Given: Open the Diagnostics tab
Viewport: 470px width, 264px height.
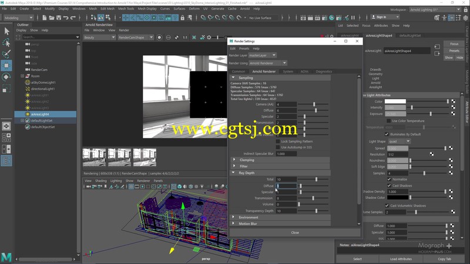Looking at the screenshot, I should tap(324, 72).
